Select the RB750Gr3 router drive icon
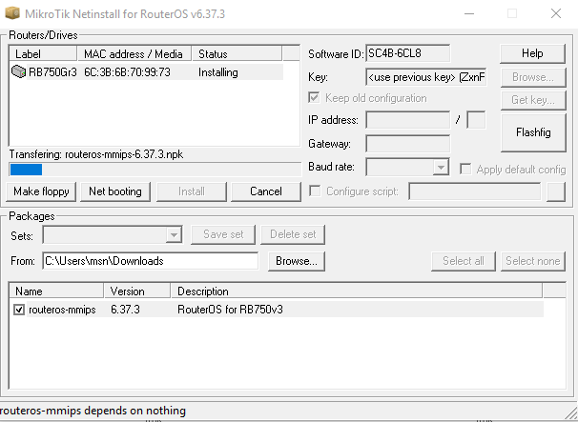The image size is (578, 422). 19,71
